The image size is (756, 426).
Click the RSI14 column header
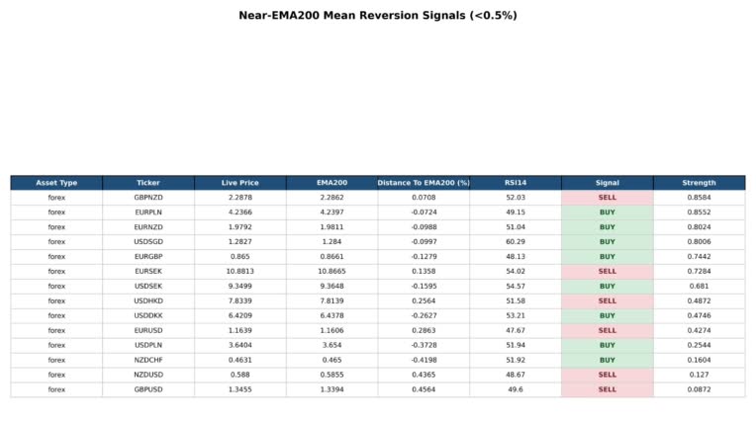click(516, 183)
